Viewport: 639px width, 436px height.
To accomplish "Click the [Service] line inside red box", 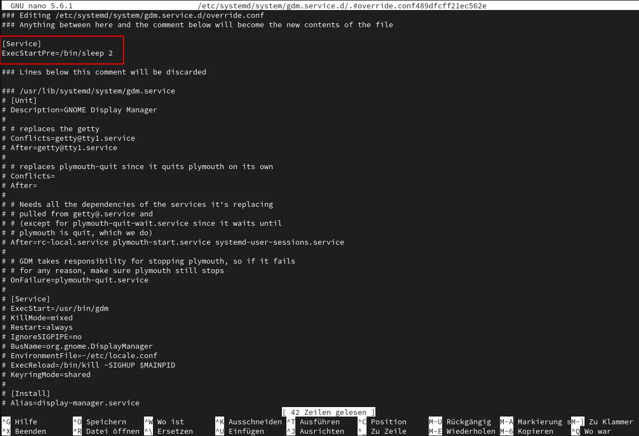I will pos(22,43).
